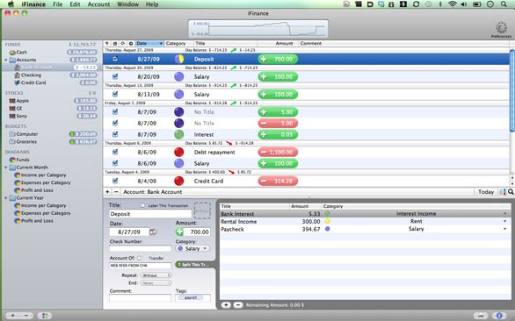Click the minus button to remove a transaction
The width and height of the screenshot is (515, 321).
tap(116, 192)
